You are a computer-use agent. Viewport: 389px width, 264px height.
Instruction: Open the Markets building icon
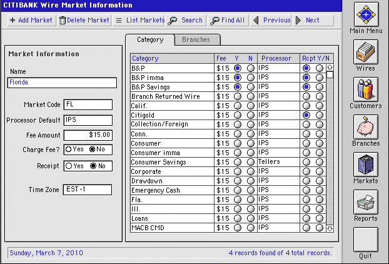coord(366,165)
